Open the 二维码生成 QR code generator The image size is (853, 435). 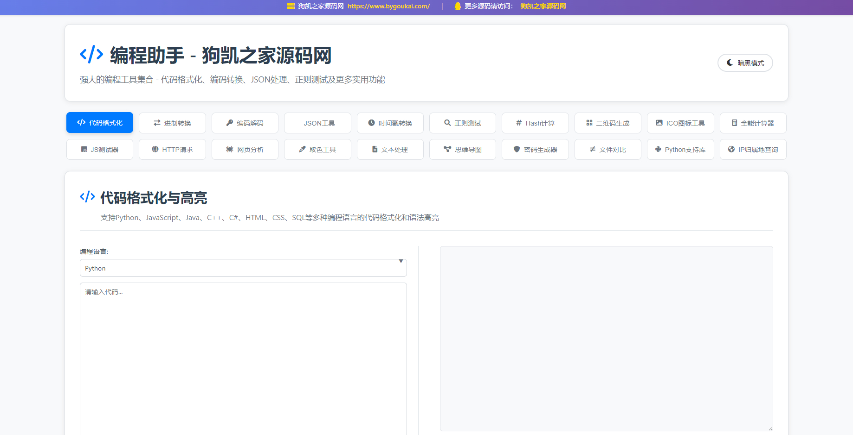tap(607, 123)
